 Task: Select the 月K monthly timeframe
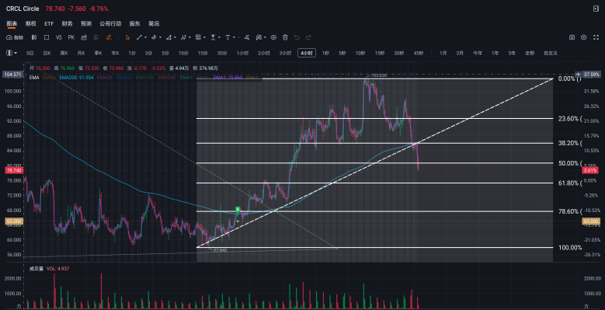point(81,53)
